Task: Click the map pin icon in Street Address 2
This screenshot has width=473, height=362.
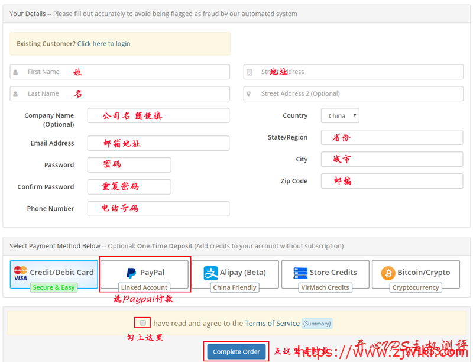Action: click(250, 94)
